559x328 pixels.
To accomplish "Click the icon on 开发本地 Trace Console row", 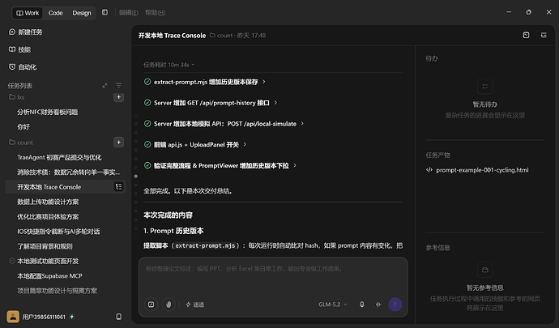I will (x=119, y=187).
